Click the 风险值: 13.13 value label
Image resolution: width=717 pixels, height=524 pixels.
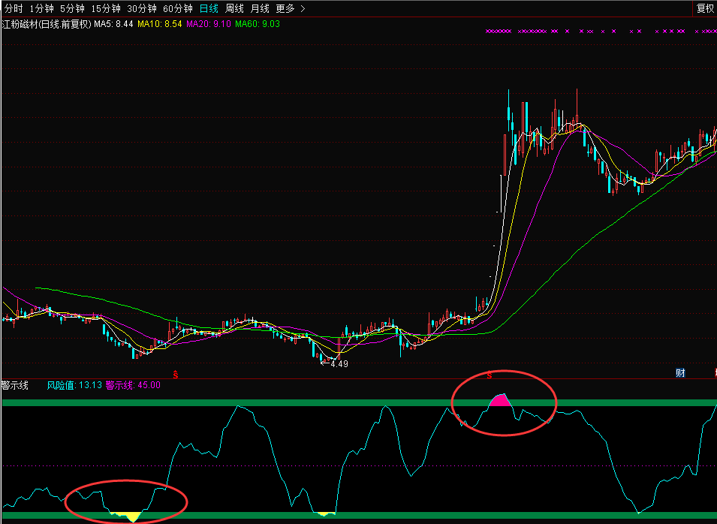(74, 385)
